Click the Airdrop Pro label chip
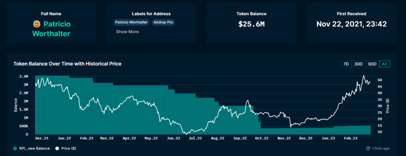The width and height of the screenshot is (406, 156). (163, 22)
